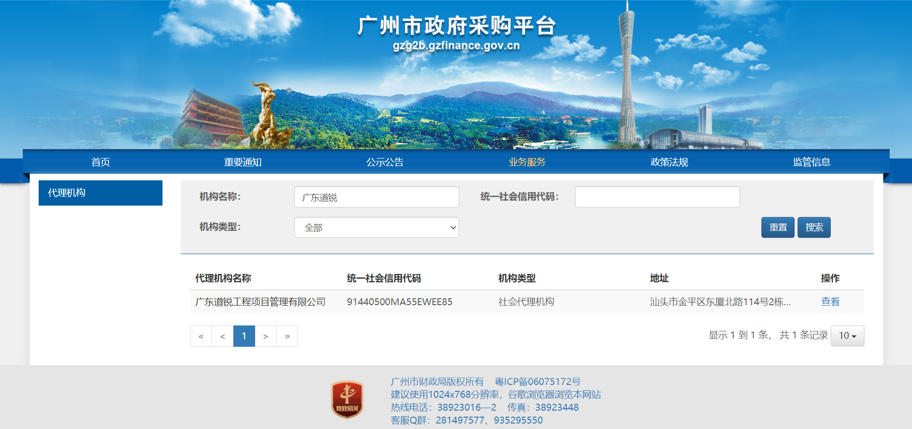Select page 1 in pagination
Viewport: 912px width, 429px height.
click(244, 336)
